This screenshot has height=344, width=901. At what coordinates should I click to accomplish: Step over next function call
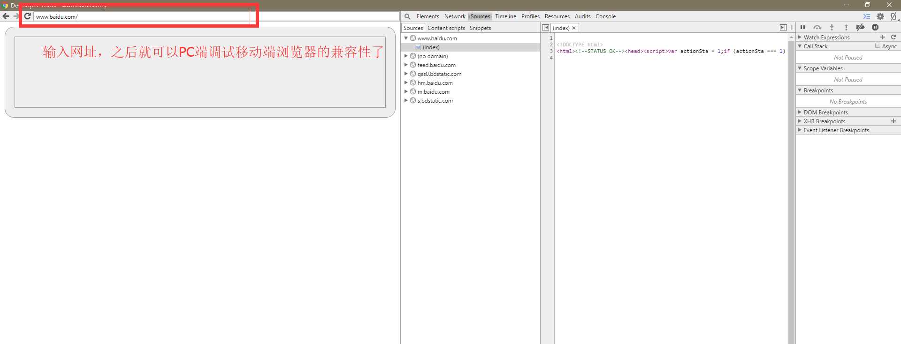[x=817, y=27]
